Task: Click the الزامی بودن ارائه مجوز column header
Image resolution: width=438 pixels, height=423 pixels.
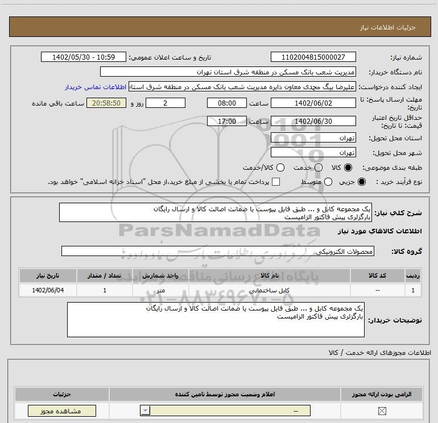Action: (x=382, y=394)
